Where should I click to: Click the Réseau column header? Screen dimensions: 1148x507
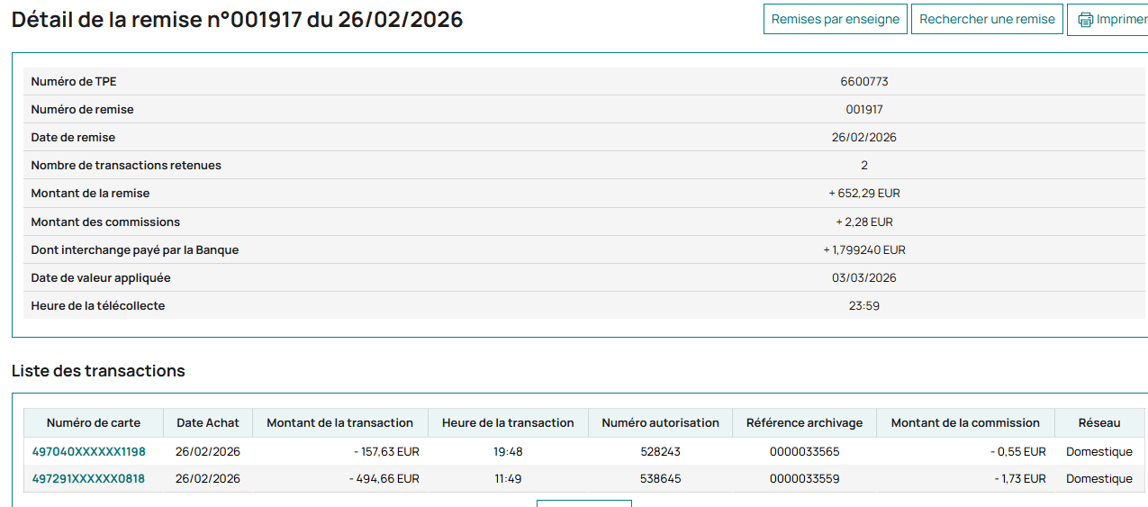1099,422
